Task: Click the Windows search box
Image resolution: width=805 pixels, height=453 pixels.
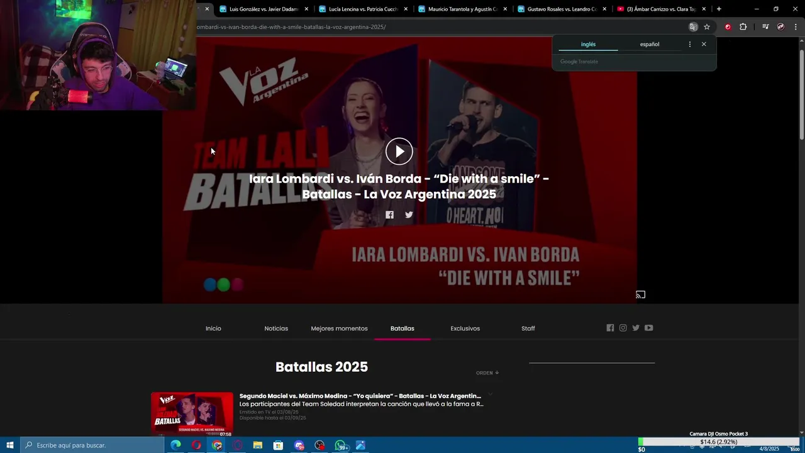Action: point(92,445)
